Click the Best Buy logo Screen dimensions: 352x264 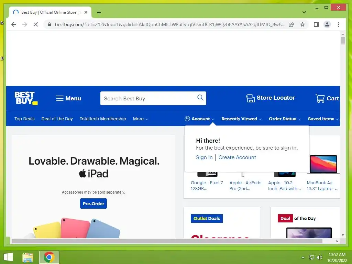coord(26,98)
